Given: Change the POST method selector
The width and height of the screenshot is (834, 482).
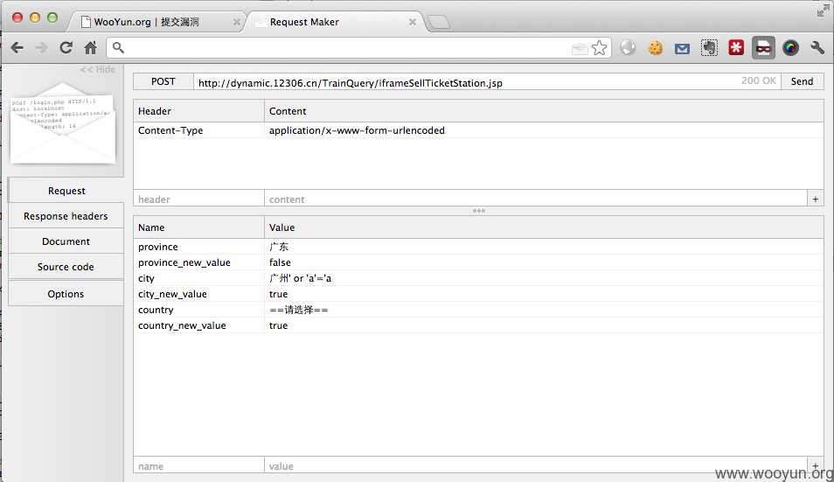Looking at the screenshot, I should coord(163,81).
